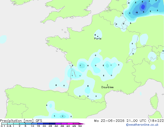Viewport: 164px width, 127px height.
Task: Pick the 15–20 mm legend color swatch
Action: pyautogui.click(x=40, y=124)
